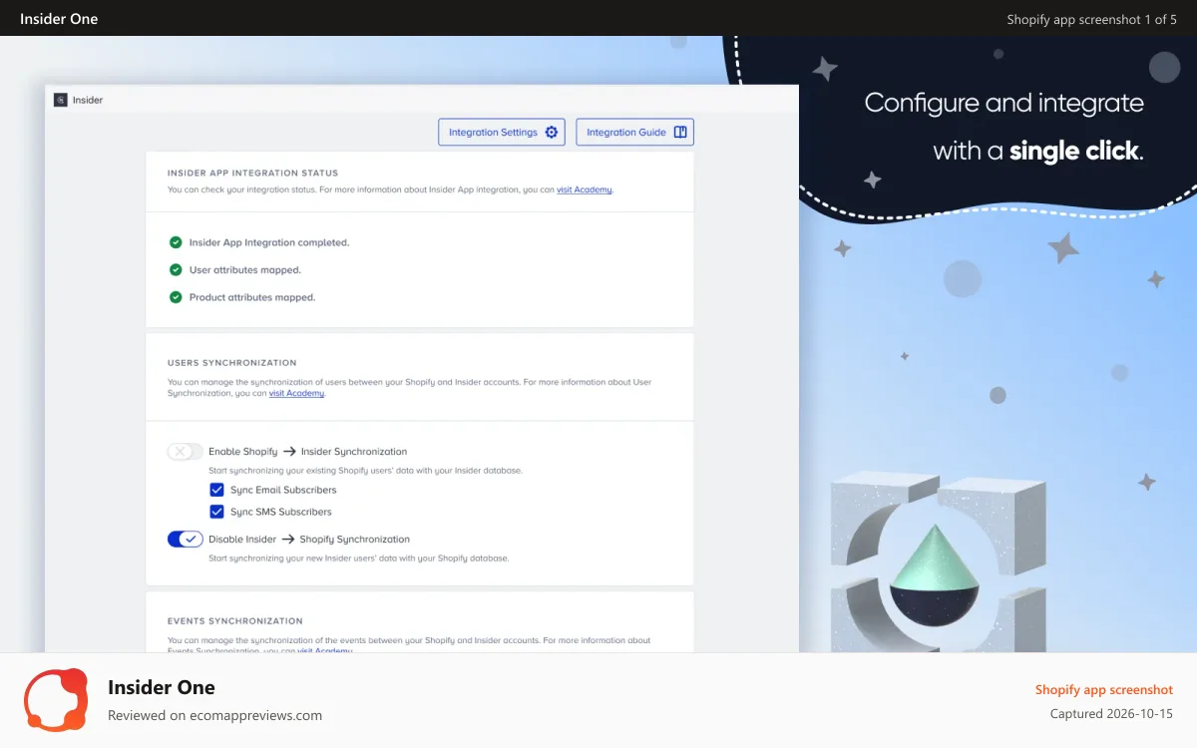Click the 'Insider' window title text
Image resolution: width=1197 pixels, height=748 pixels.
tap(88, 100)
